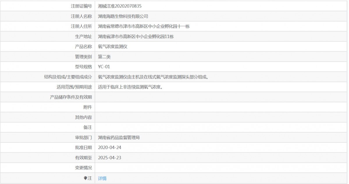Screen dimensions: 349x184
Task: Select the registrant address ending in 十一栋
Action: pos(144,26)
